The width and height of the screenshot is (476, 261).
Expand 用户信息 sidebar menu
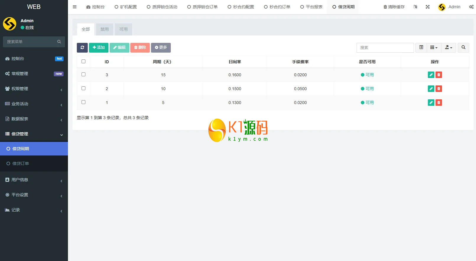(34, 180)
